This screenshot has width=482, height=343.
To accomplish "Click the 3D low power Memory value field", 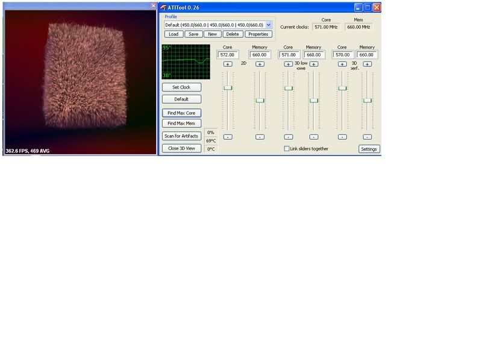I will click(x=314, y=55).
